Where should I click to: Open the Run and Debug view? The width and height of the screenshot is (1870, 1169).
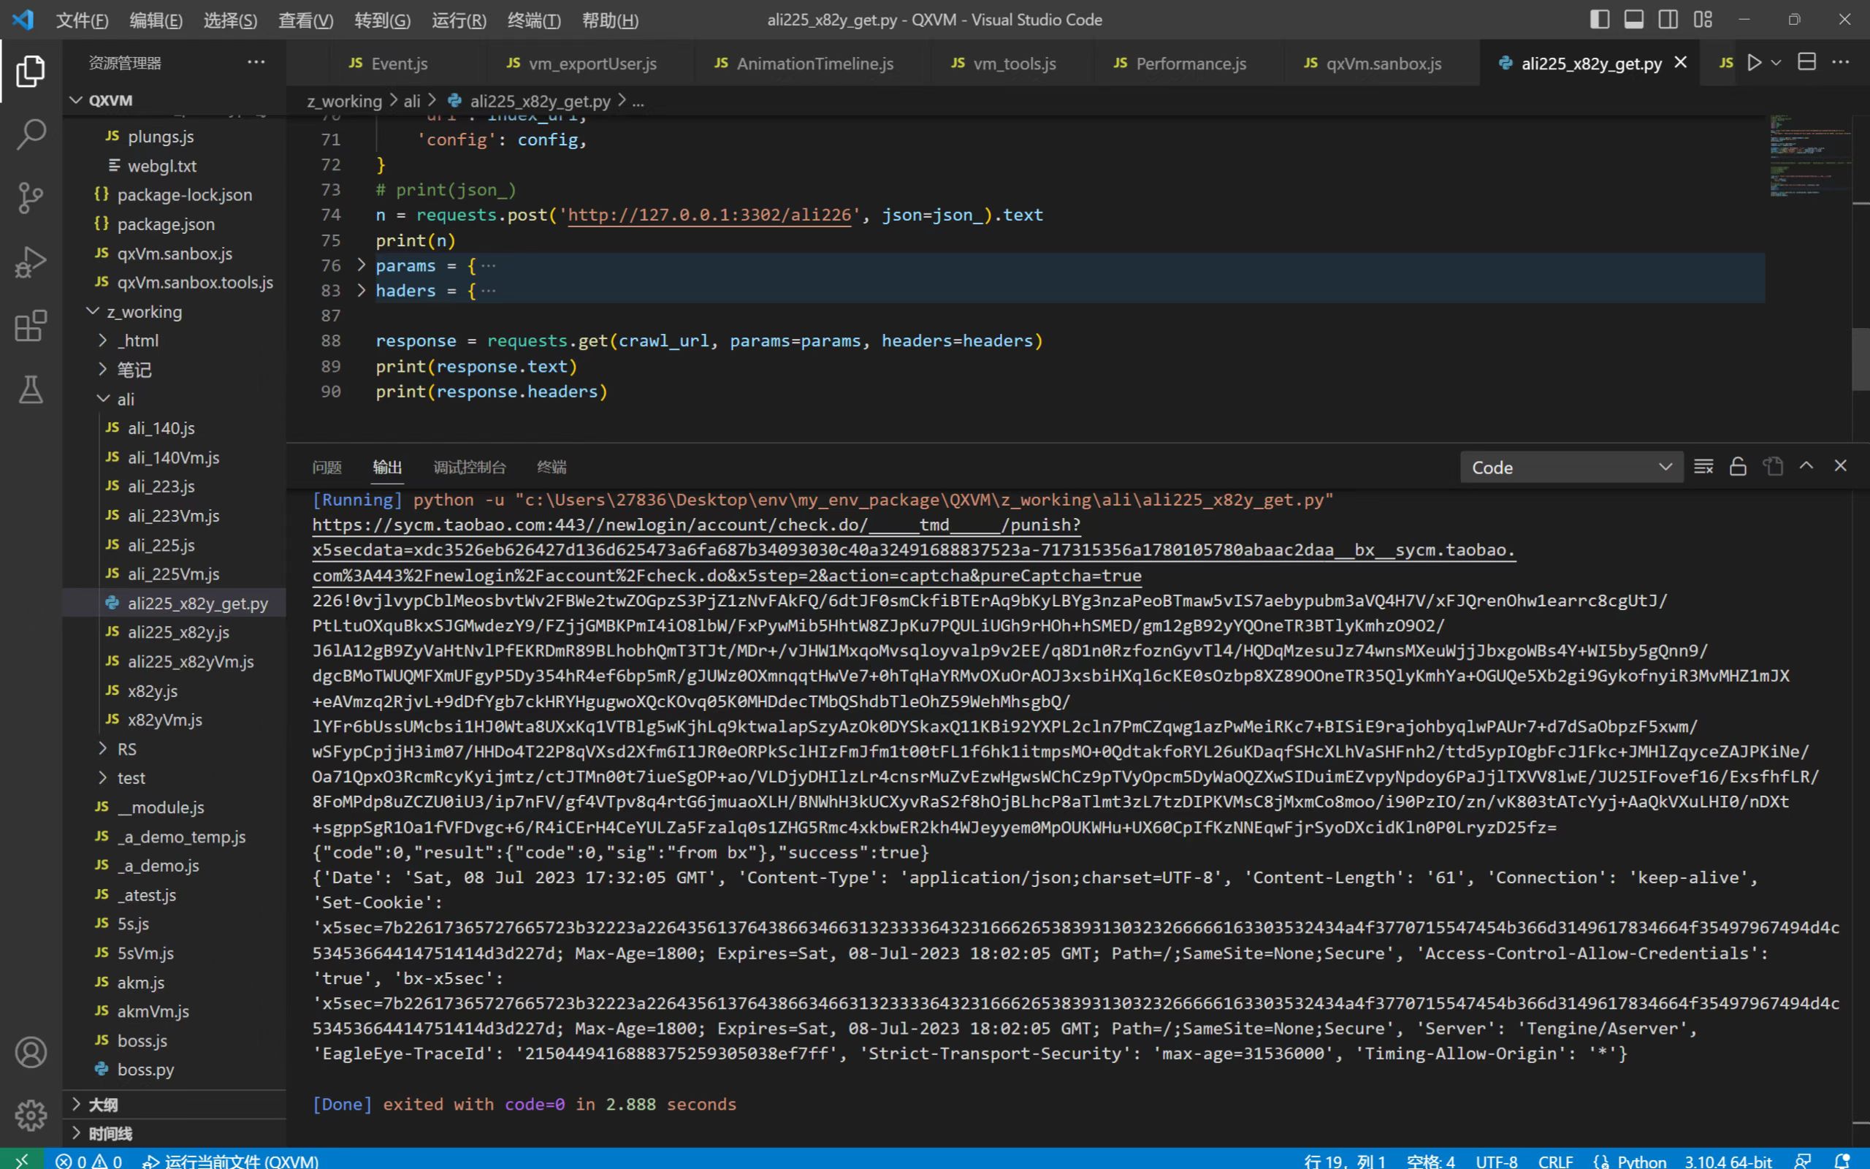click(x=31, y=262)
